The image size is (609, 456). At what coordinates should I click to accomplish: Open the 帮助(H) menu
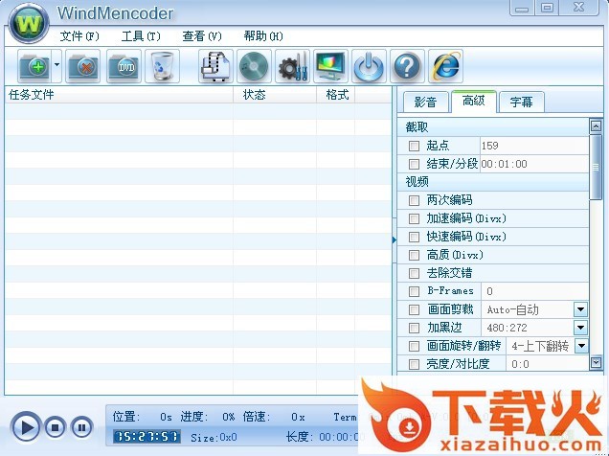(x=263, y=36)
